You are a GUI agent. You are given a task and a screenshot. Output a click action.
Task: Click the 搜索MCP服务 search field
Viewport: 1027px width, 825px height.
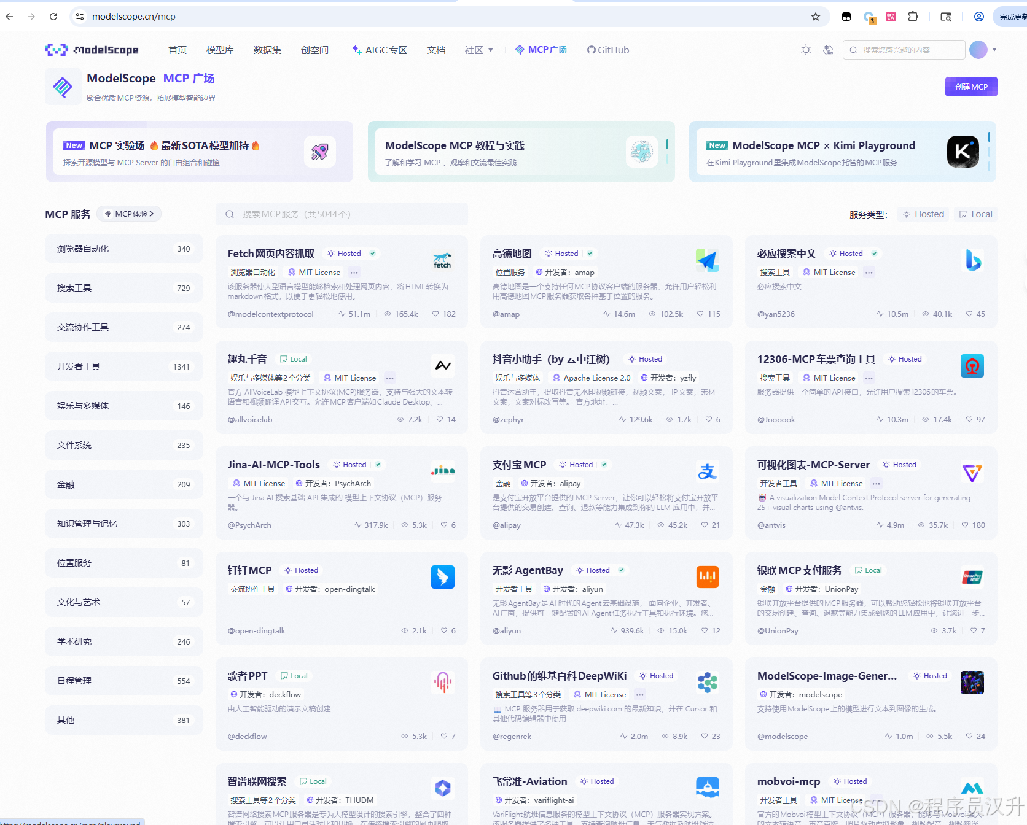(342, 214)
